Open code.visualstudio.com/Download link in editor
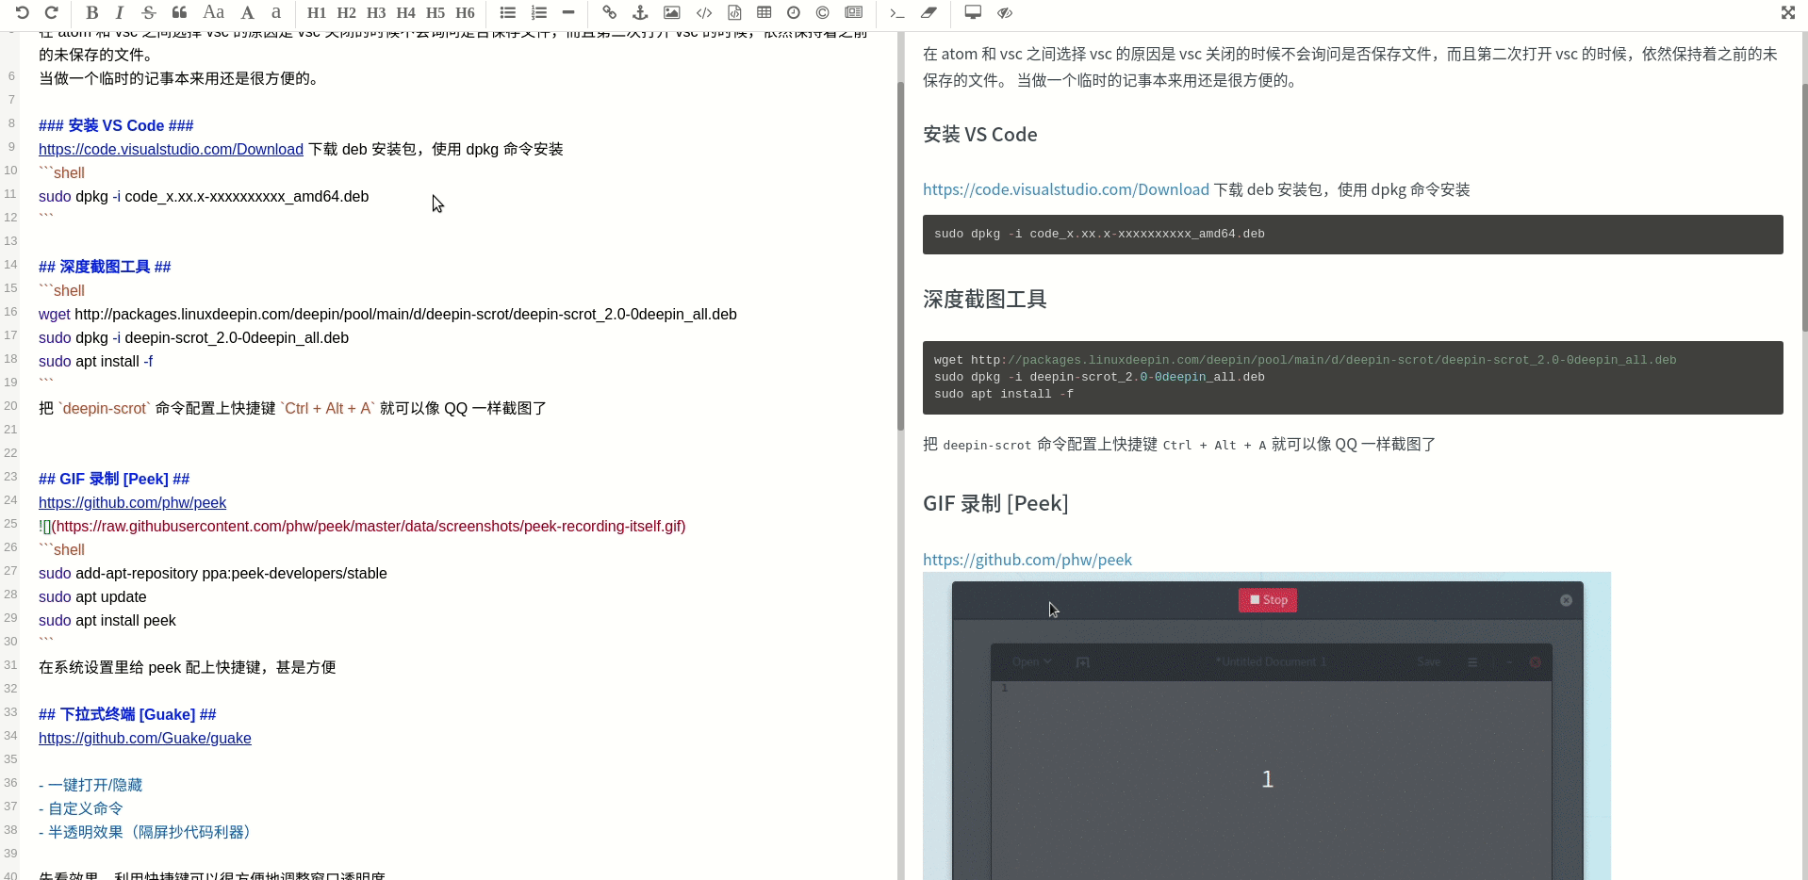Viewport: 1808px width, 880px height. pyautogui.click(x=171, y=149)
